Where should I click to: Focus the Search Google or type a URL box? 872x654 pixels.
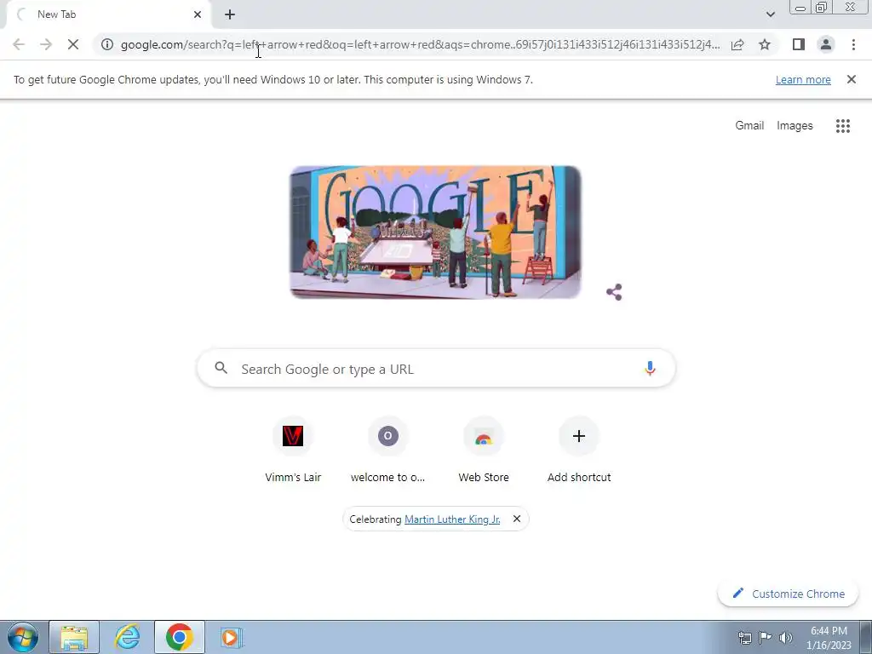(x=436, y=369)
